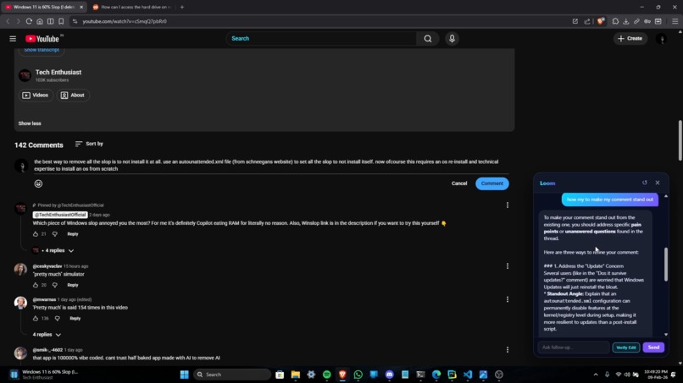Open the browser main menu icon
683x383 pixels.
coord(675,21)
